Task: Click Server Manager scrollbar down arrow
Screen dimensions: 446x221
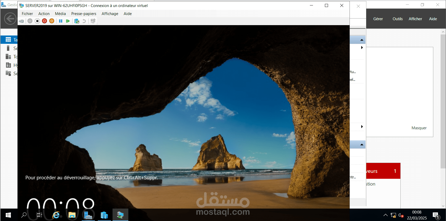Action: pos(443,206)
